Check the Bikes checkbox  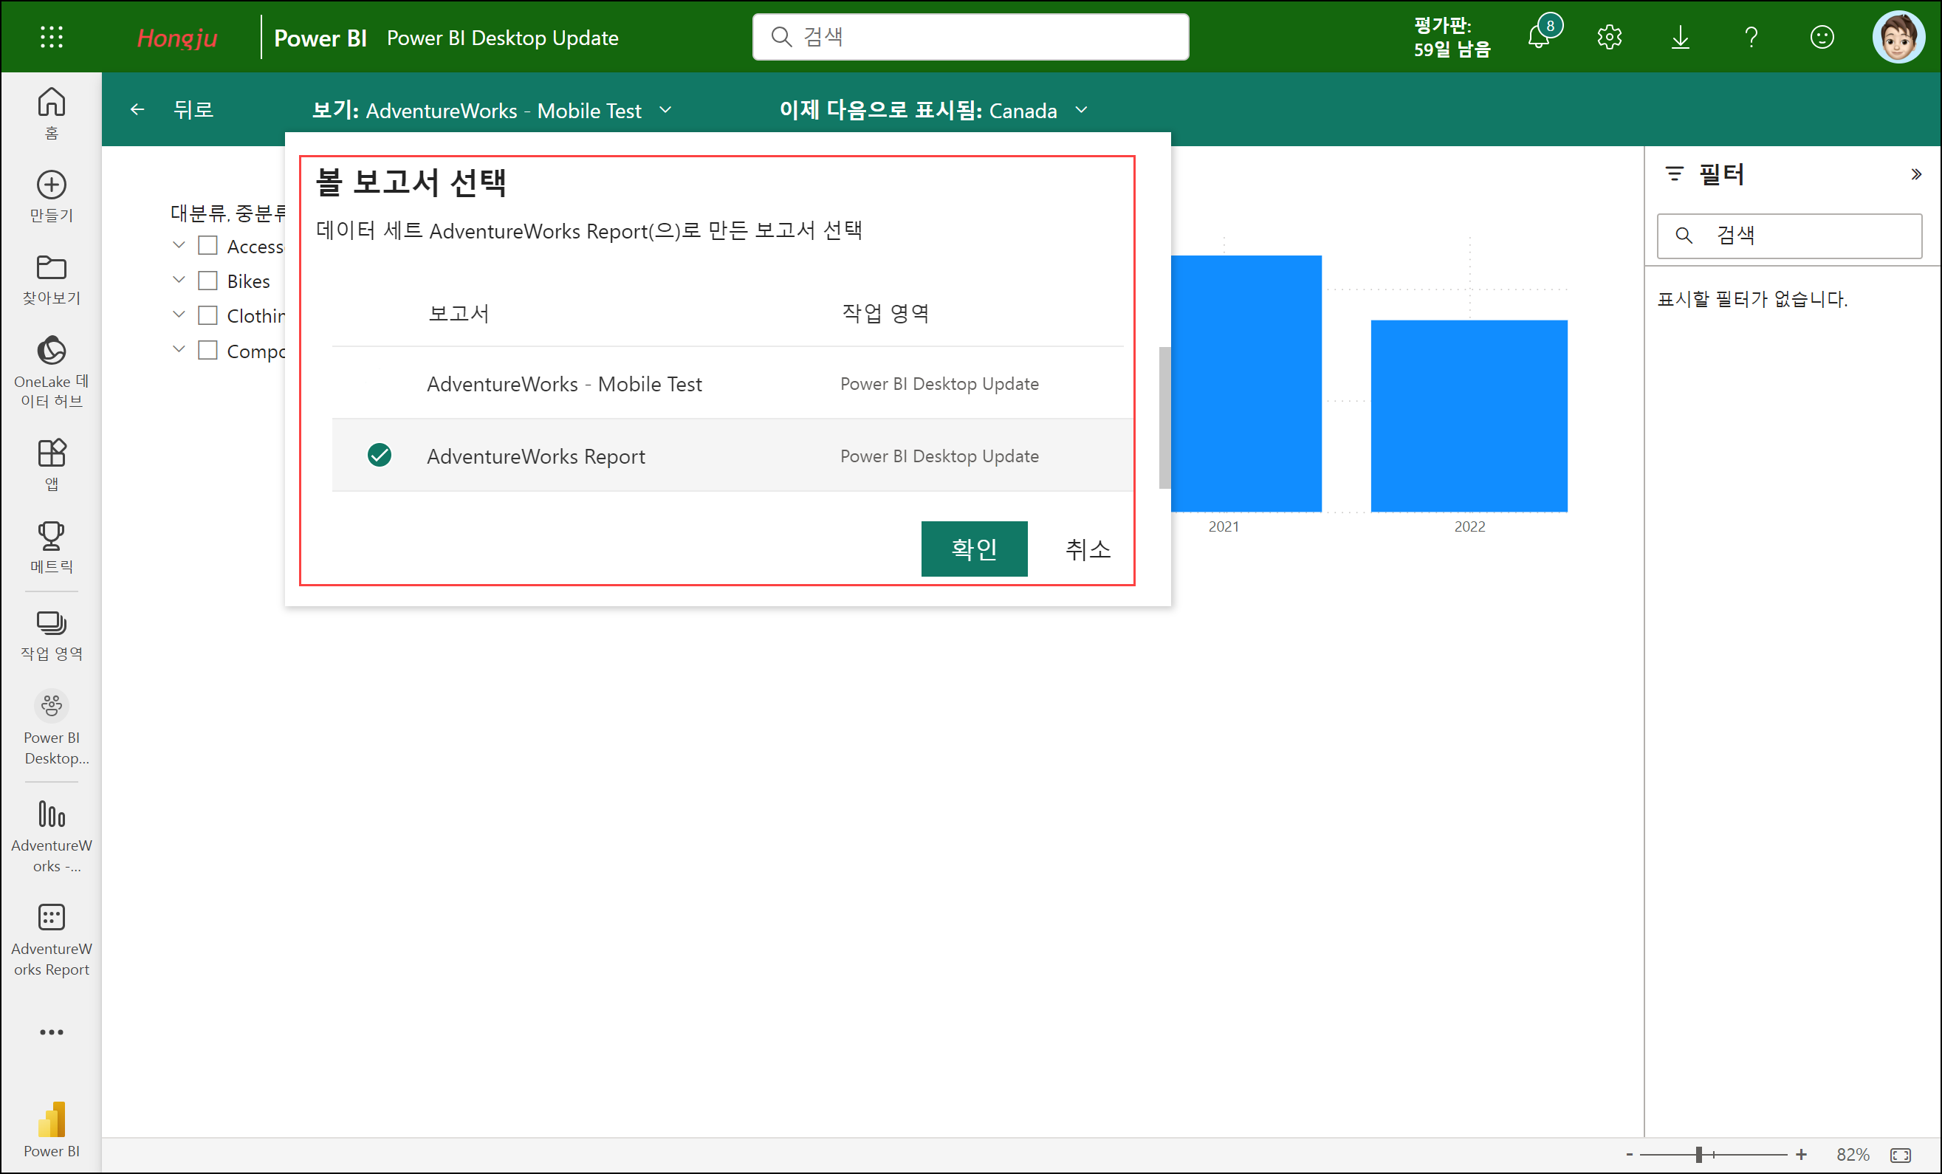[x=207, y=281]
